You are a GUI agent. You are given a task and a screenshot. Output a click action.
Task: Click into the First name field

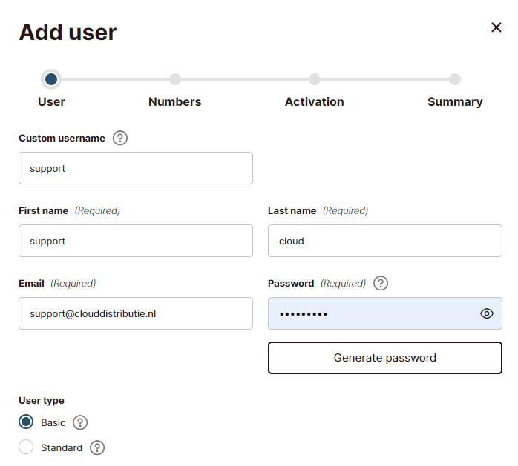pos(135,241)
